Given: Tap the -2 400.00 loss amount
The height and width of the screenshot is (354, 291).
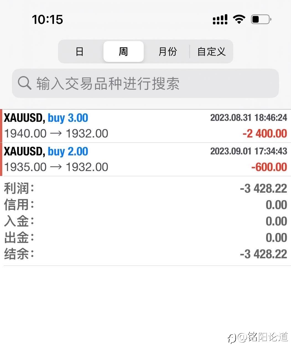Looking at the screenshot, I should point(265,134).
